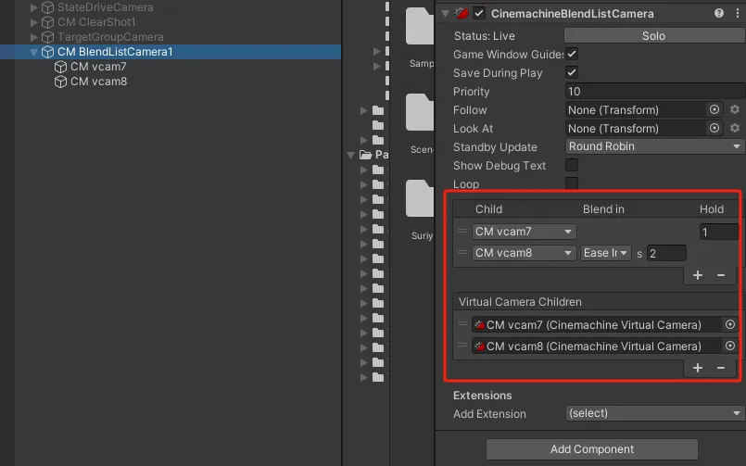Screen dimensions: 746x466
Task: Click the Virtual Camera Children header
Action: (520, 301)
